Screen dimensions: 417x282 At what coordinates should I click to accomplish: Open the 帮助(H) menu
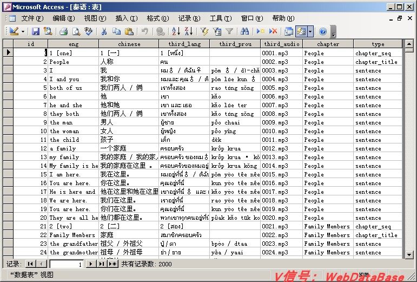pyautogui.click(x=283, y=18)
